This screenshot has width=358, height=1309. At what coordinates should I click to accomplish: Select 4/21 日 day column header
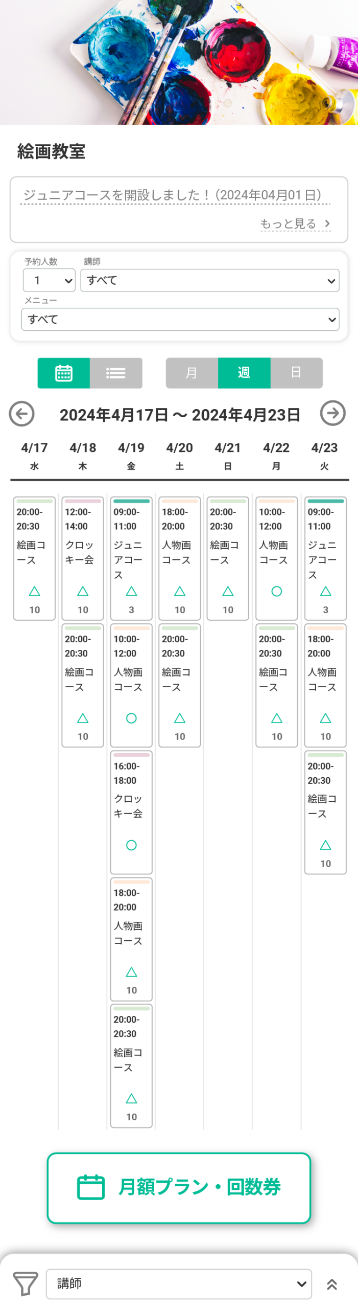click(x=228, y=455)
